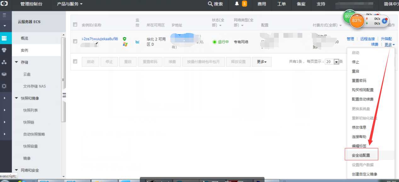Open the storage cube icon in sidebar

pyautogui.click(x=4, y=74)
